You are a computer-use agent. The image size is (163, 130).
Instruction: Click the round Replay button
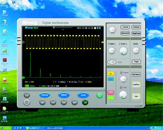[64, 102]
